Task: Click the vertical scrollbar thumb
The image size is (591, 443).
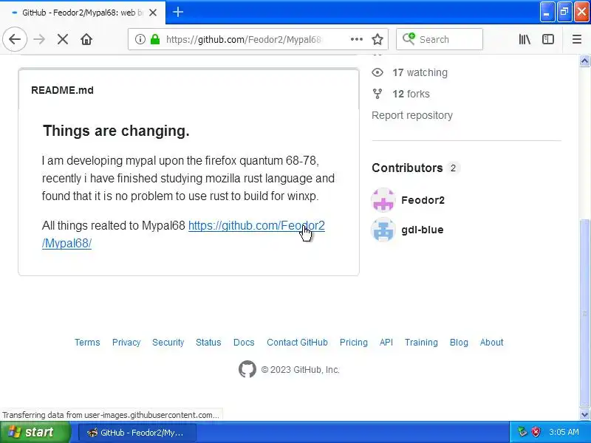Action: click(584, 313)
